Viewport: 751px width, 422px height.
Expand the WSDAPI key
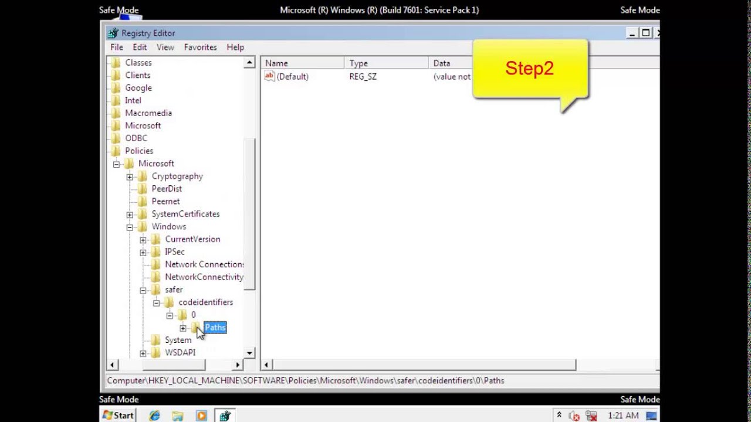point(143,353)
